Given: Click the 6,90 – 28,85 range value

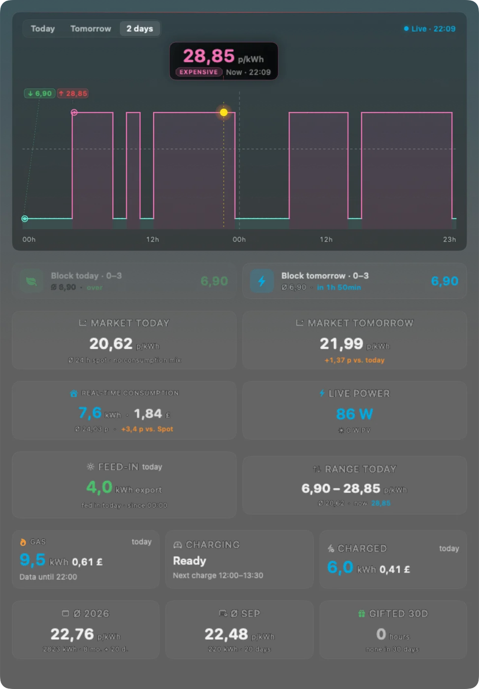Looking at the screenshot, I should pyautogui.click(x=355, y=489).
